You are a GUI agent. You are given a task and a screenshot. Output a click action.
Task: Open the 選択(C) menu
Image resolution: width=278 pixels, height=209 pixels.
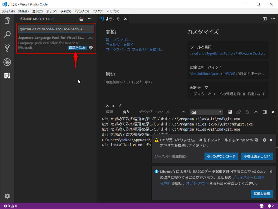37,11
